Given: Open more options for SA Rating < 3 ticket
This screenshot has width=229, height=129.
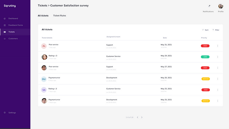Looking at the screenshot, I should coord(218,90).
